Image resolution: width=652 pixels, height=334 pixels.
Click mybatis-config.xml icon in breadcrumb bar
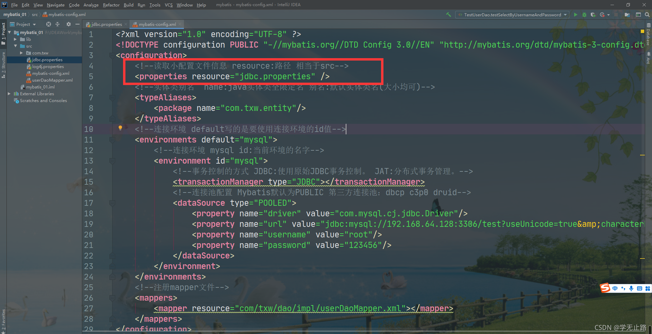coord(45,15)
